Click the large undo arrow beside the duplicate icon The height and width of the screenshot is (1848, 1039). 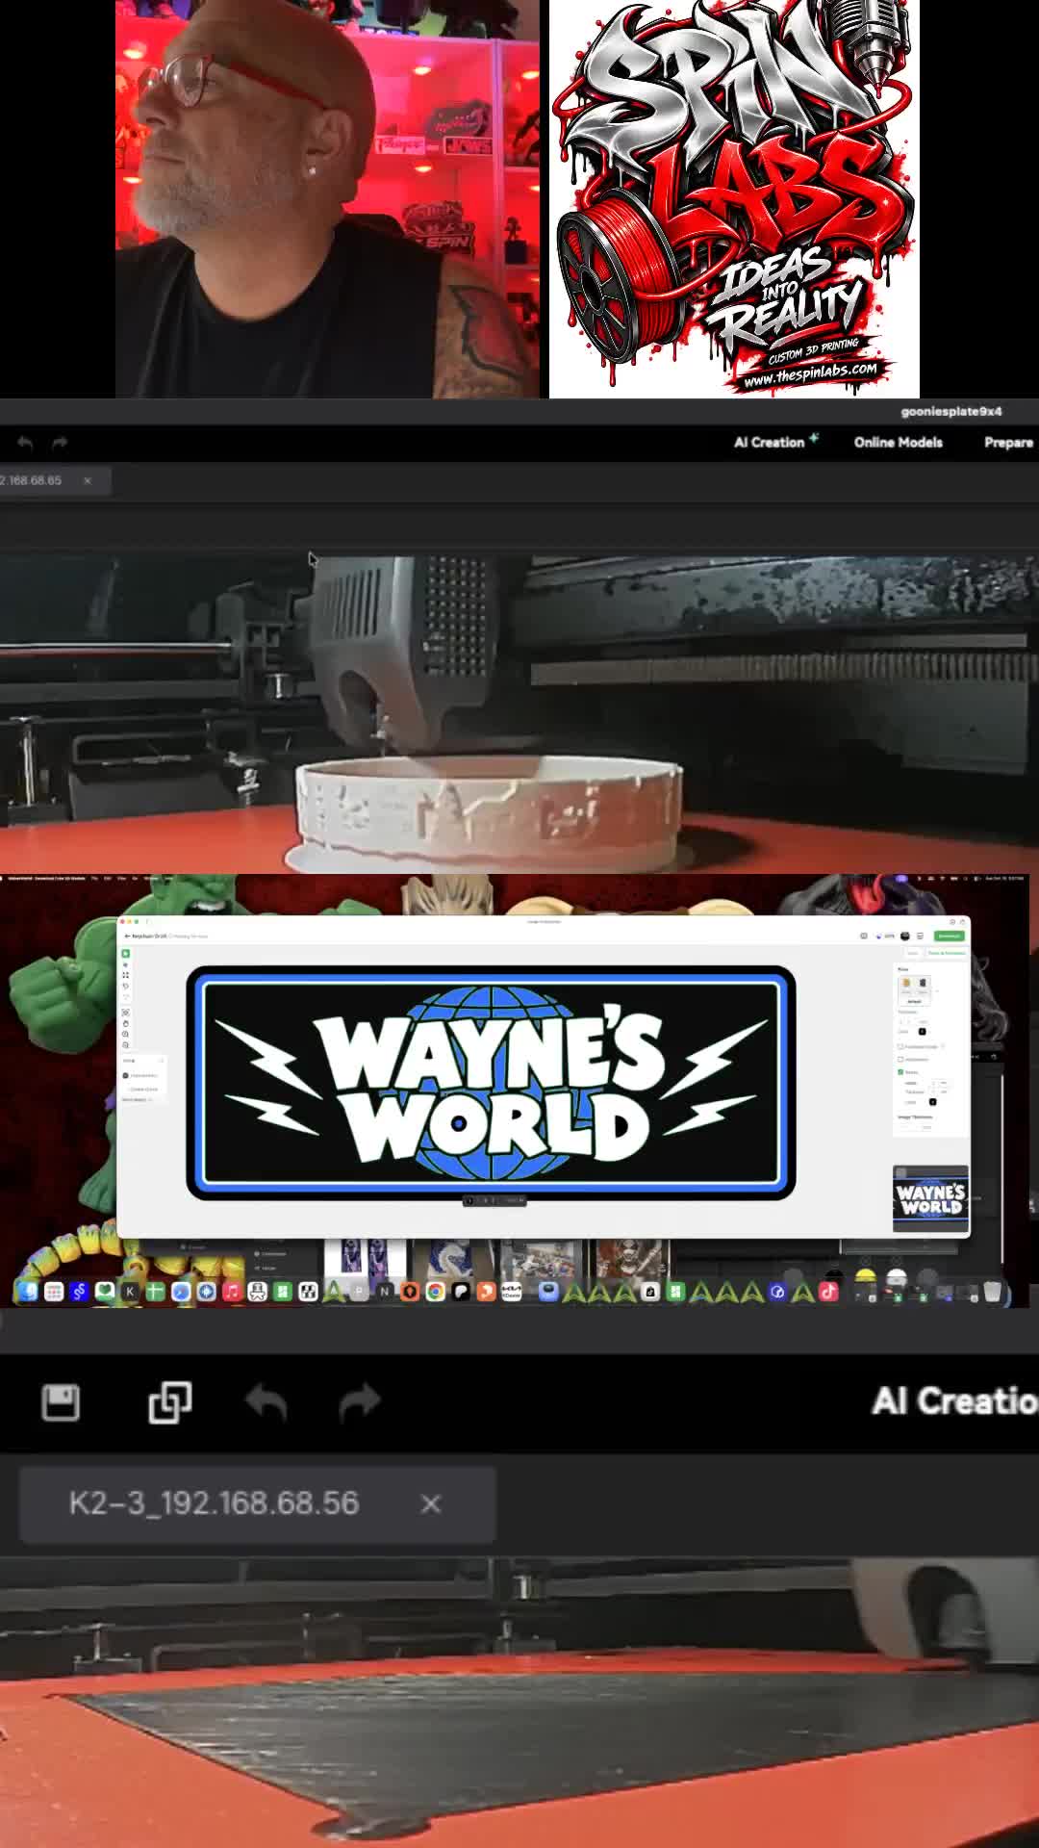point(266,1402)
